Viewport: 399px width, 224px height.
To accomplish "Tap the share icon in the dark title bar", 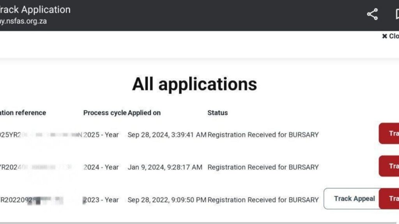I will point(373,14).
